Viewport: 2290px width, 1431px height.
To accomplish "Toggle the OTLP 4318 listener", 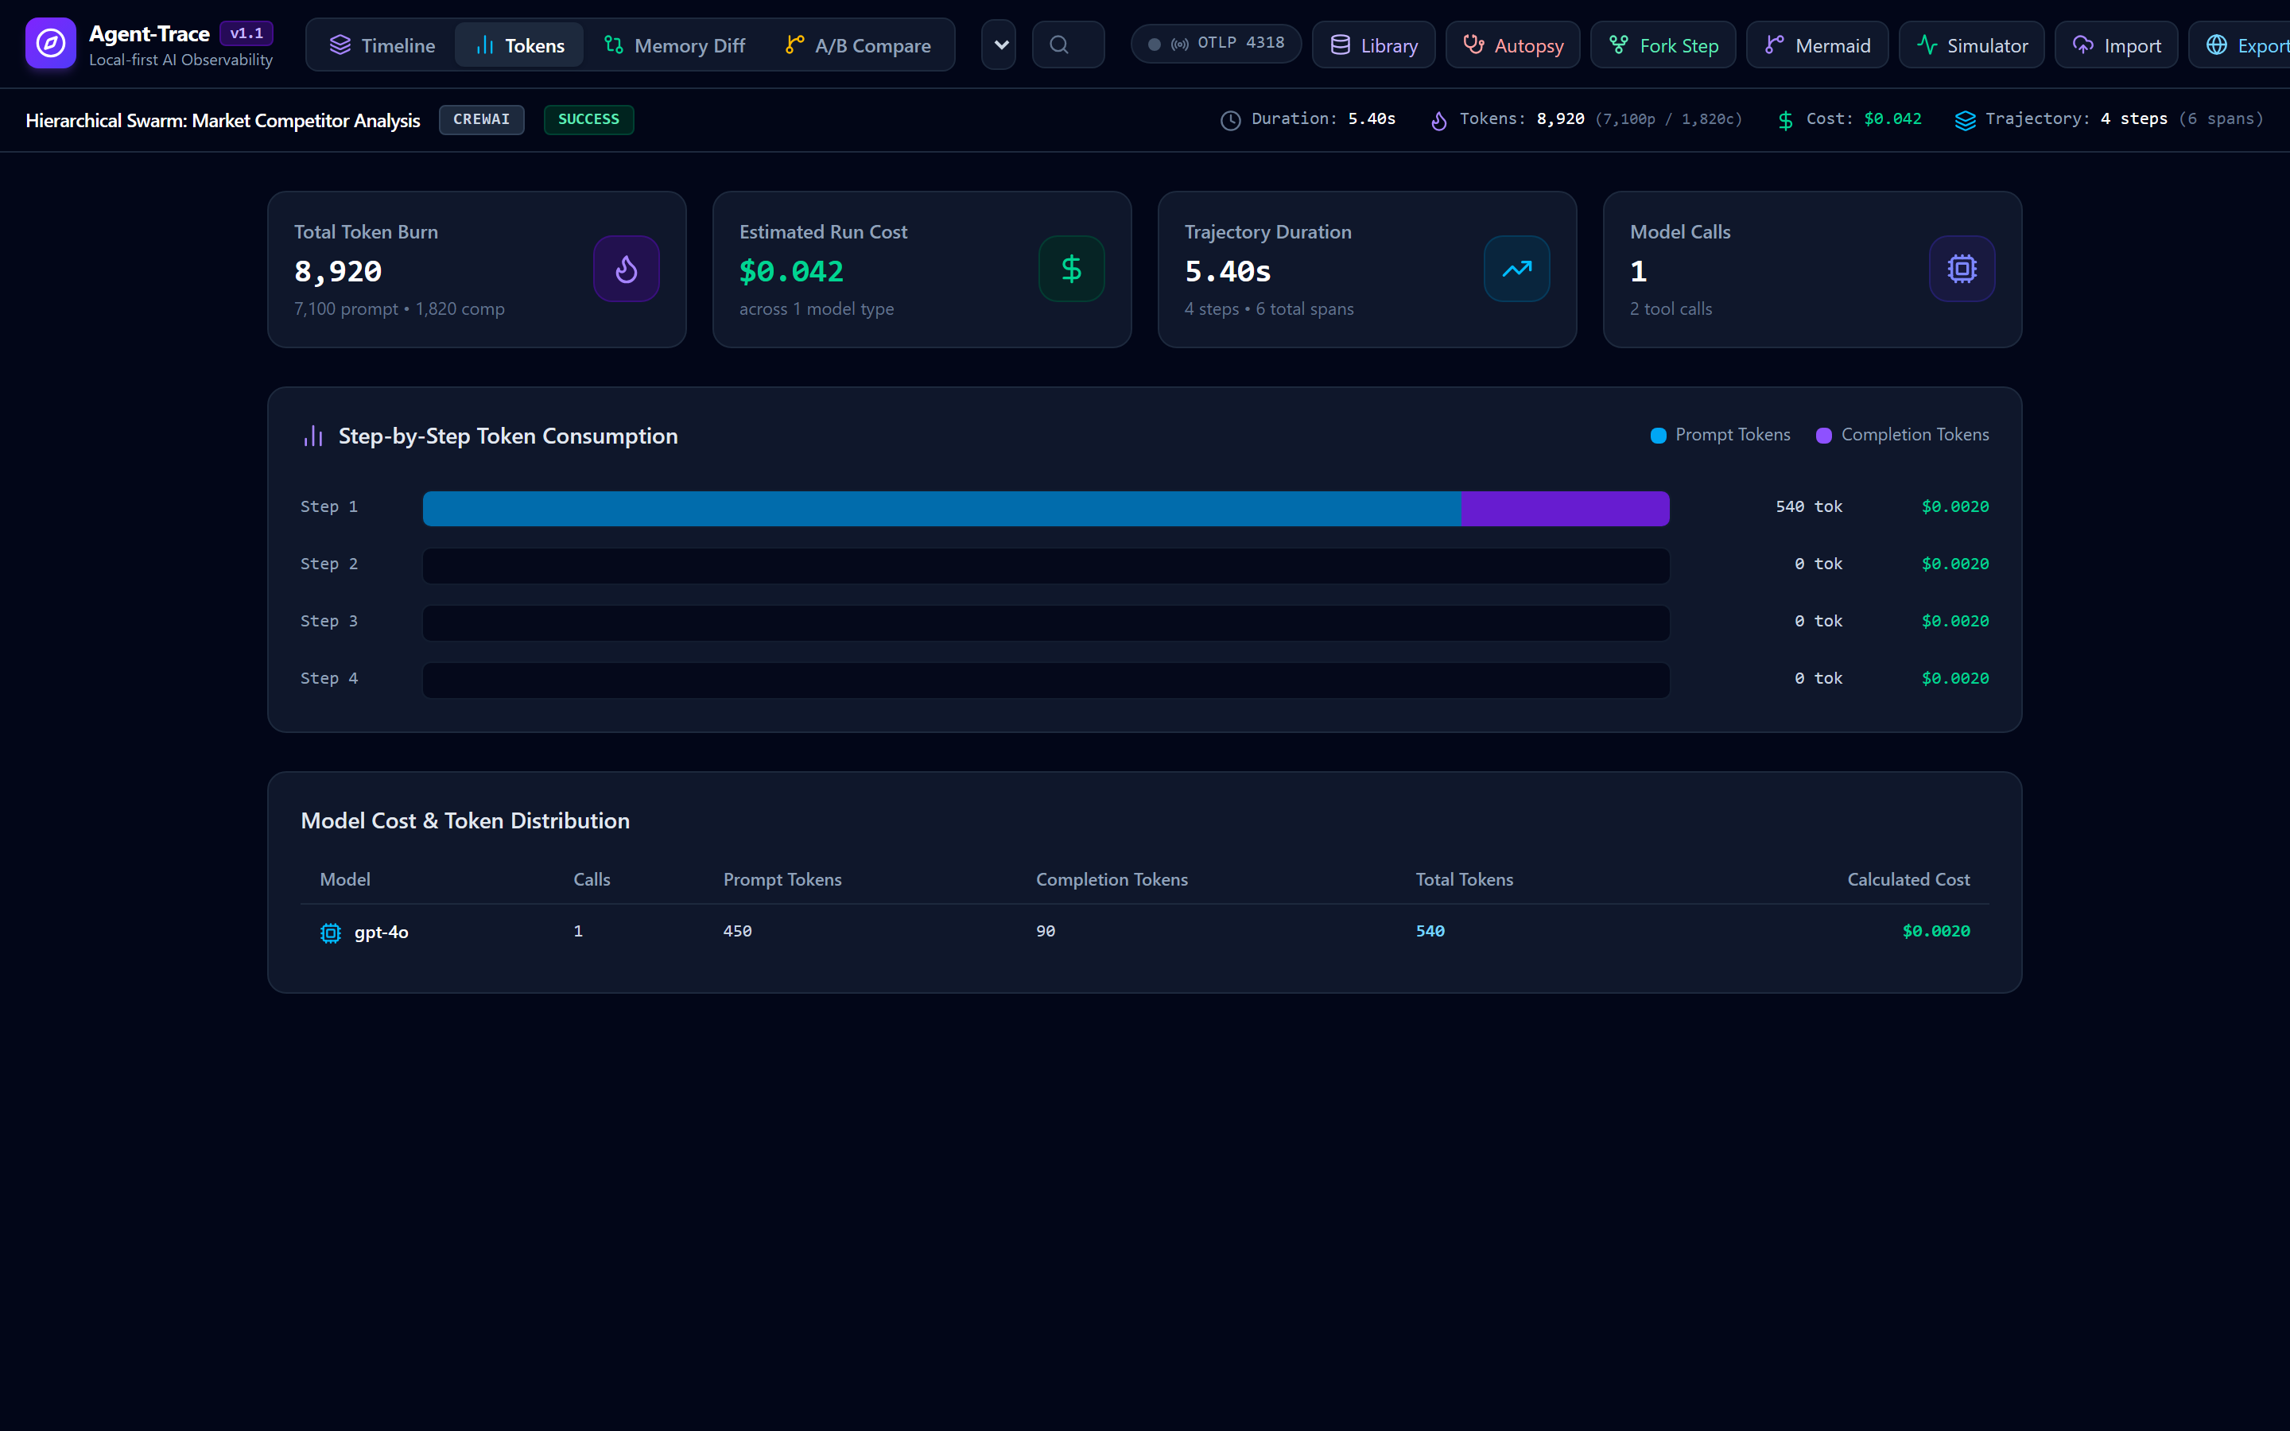I will tap(1216, 44).
